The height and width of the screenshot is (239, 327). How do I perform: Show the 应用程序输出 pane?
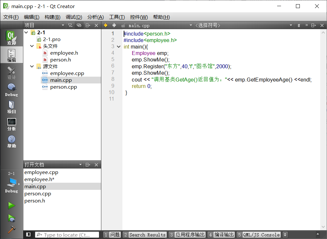[187, 235]
